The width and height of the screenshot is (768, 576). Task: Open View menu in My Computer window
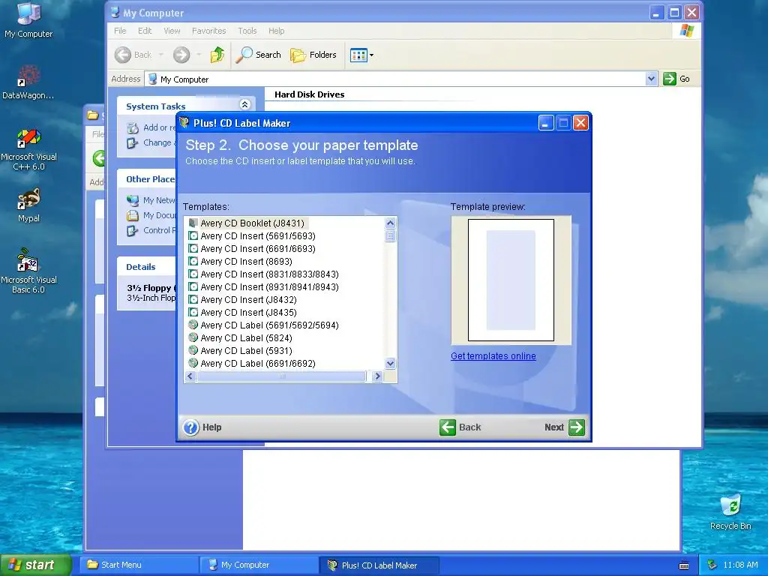pyautogui.click(x=172, y=31)
